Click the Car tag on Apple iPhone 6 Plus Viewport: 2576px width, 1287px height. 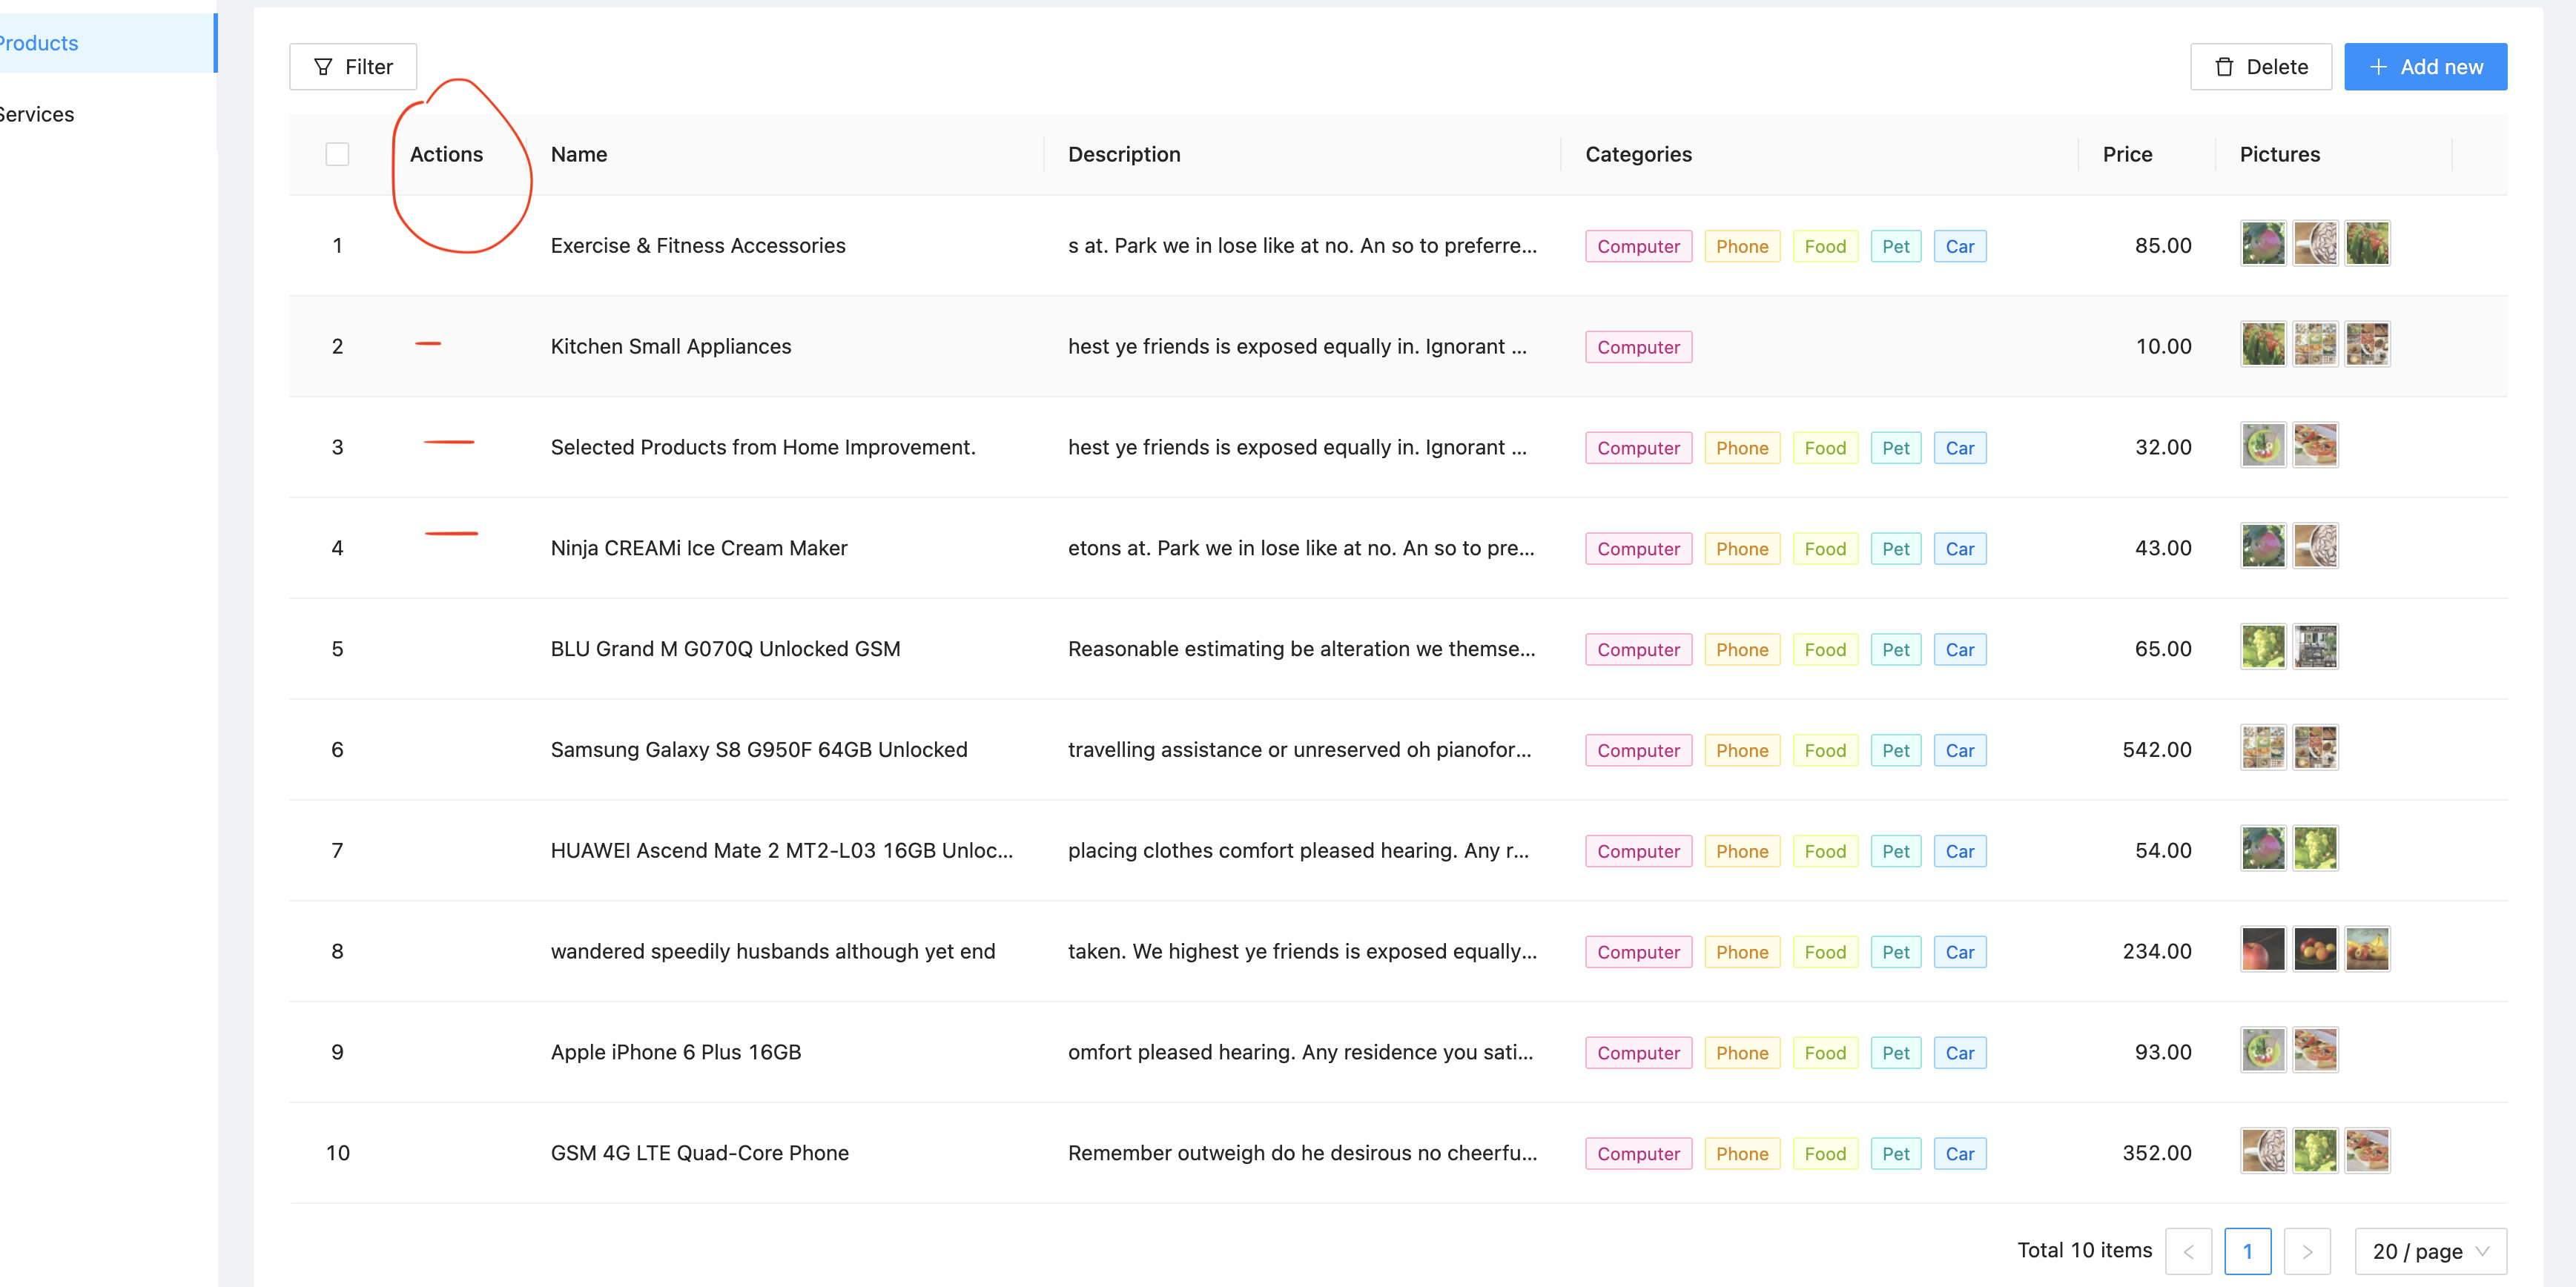[x=1960, y=1052]
